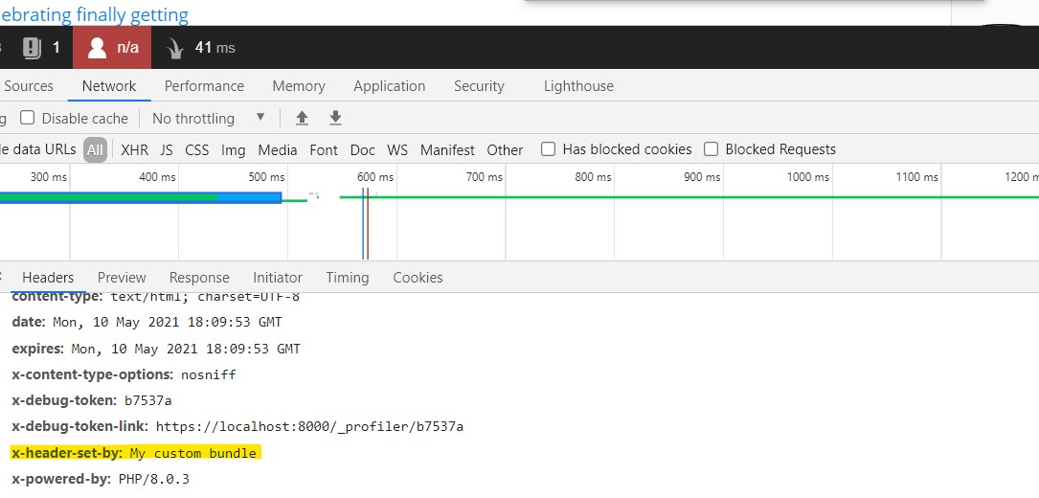Click the expires header line
Viewport: 1039px width, 498px height.
pyautogui.click(x=156, y=349)
